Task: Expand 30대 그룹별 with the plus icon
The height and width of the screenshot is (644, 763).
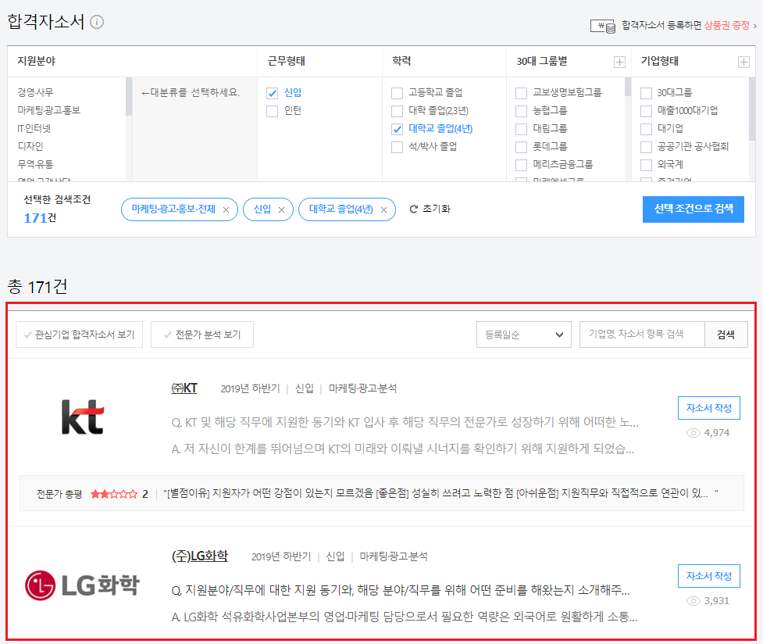Action: pos(619,62)
